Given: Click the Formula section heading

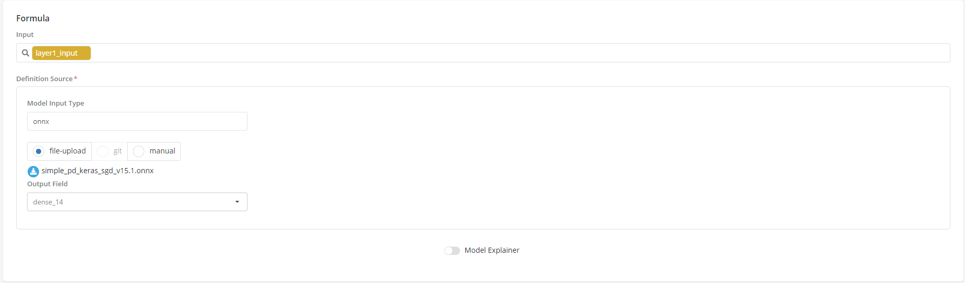Looking at the screenshot, I should pos(33,18).
